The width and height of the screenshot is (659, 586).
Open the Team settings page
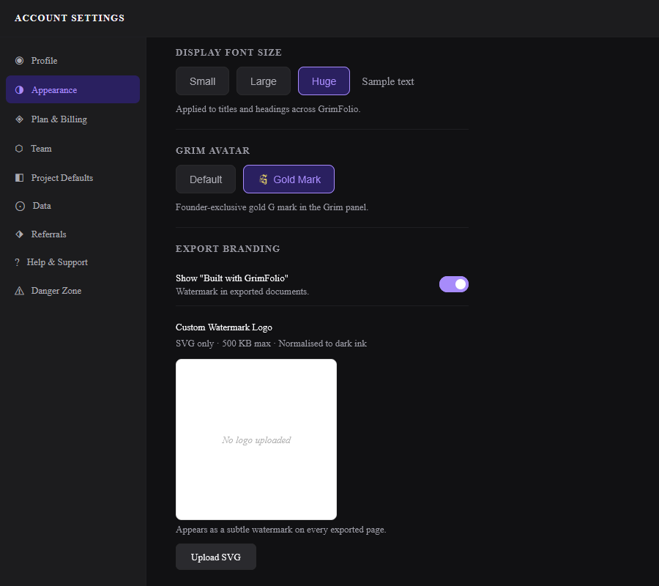point(72,149)
